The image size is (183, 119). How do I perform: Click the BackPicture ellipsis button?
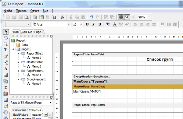pos(46,115)
